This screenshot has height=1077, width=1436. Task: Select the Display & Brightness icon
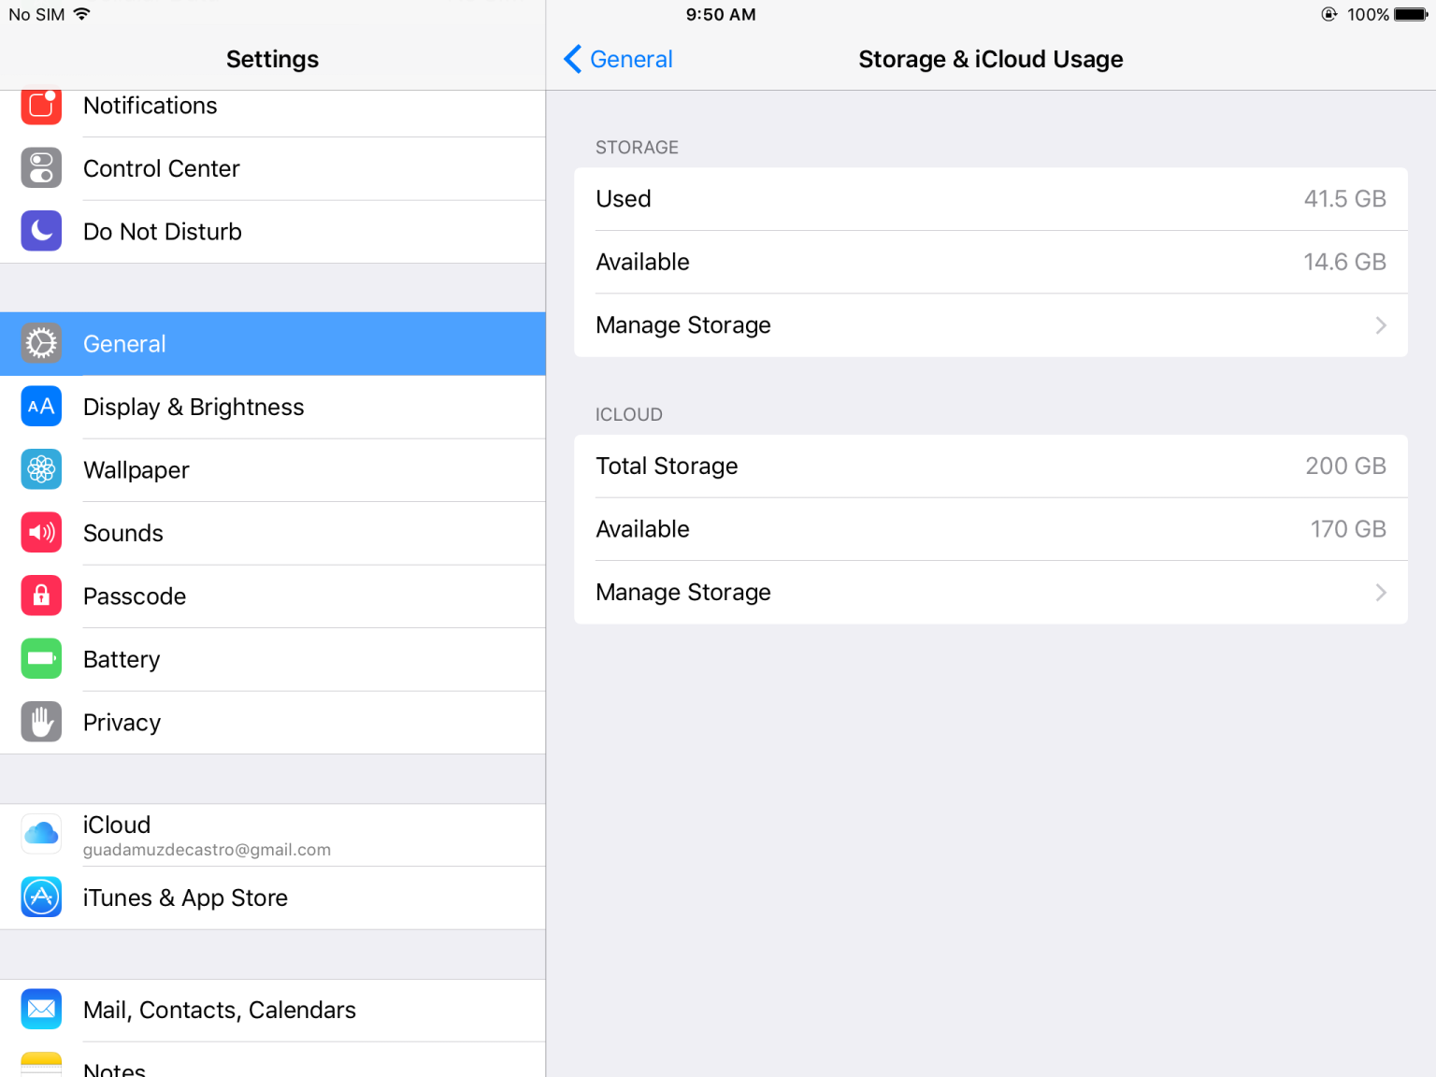[41, 407]
